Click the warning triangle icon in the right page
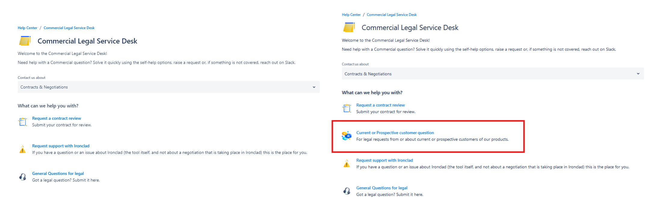Image resolution: width=654 pixels, height=207 pixels. pos(347,163)
